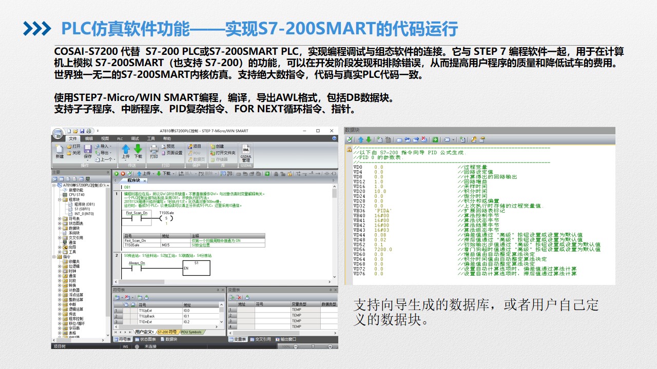Start PLC with green Run icon

(117, 174)
